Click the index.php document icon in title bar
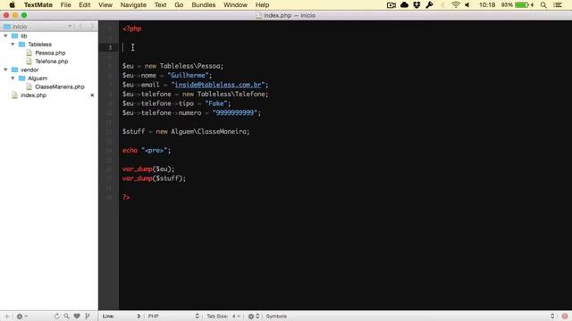The image size is (572, 321). pyautogui.click(x=258, y=15)
